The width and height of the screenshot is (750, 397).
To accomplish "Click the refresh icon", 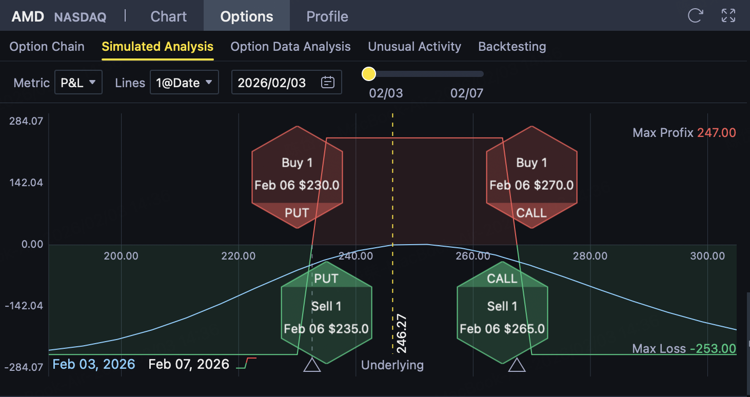I will click(x=695, y=15).
